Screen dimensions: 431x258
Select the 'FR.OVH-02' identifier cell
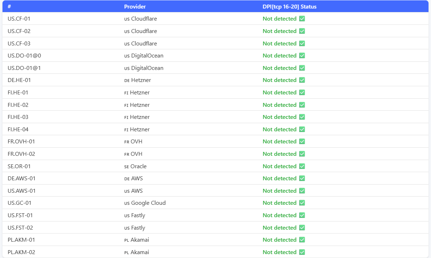(x=21, y=154)
